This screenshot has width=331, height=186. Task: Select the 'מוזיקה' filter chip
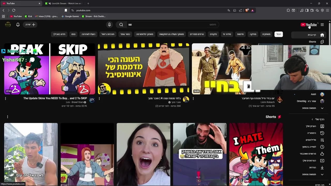tap(253, 34)
